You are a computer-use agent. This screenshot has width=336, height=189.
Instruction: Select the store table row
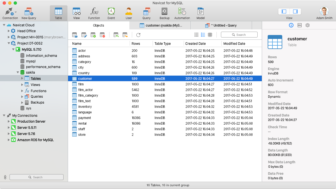pos(165,135)
